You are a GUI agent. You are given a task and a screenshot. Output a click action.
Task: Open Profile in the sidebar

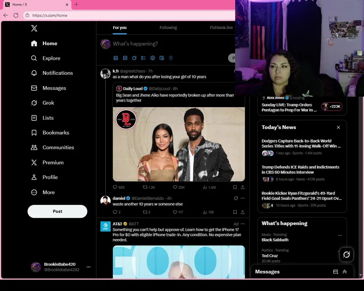(44, 177)
